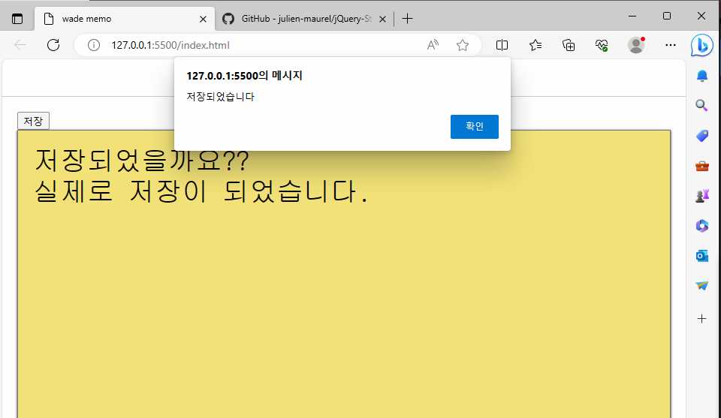Minimize the browser window
Image resolution: width=721 pixels, height=418 pixels.
pos(632,16)
